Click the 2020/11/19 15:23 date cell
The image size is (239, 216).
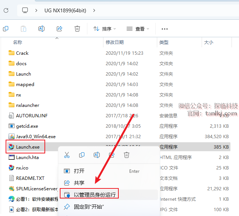click(124, 53)
